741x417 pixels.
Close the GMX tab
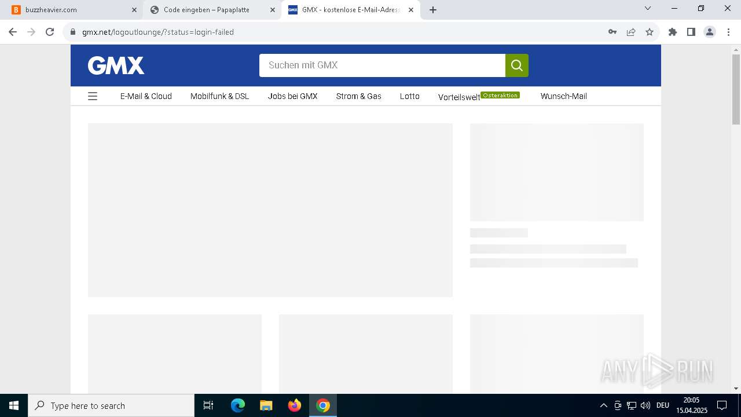(411, 10)
